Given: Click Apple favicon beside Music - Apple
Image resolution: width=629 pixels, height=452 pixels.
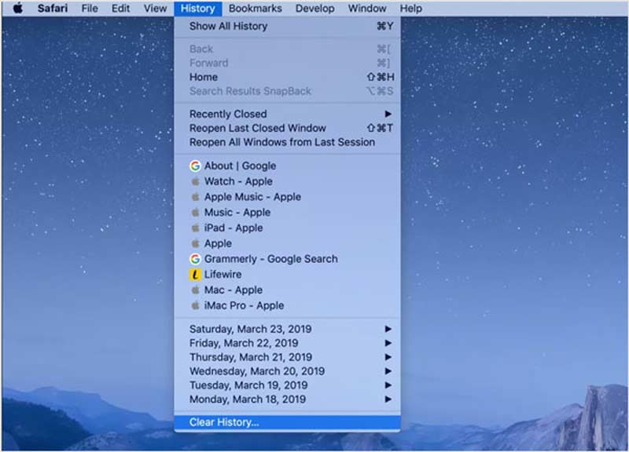Looking at the screenshot, I should coord(195,212).
